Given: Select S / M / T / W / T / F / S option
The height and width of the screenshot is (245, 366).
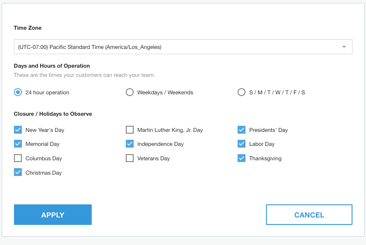Looking at the screenshot, I should (242, 92).
